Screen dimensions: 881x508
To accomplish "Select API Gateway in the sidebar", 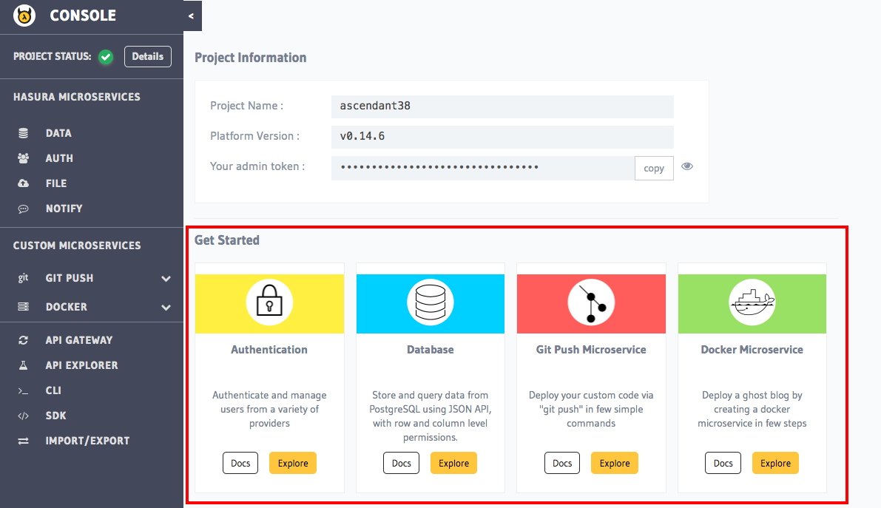I will 78,340.
